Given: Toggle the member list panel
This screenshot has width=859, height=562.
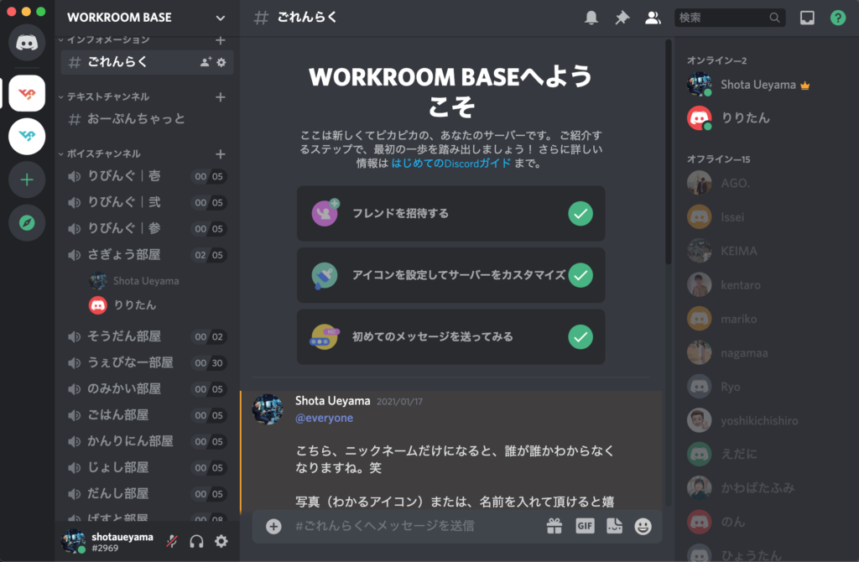Looking at the screenshot, I should pos(653,18).
